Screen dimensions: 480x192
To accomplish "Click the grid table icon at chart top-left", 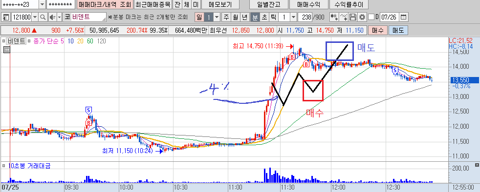I will (x=6, y=50).
